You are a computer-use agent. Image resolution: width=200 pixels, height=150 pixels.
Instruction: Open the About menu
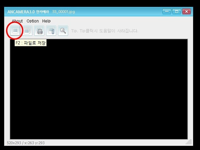pyautogui.click(x=17, y=21)
